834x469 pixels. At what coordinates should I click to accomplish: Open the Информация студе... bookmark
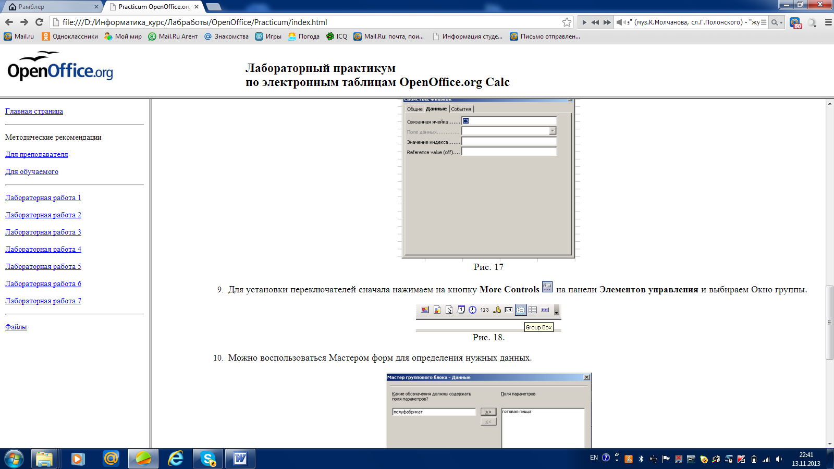(468, 36)
